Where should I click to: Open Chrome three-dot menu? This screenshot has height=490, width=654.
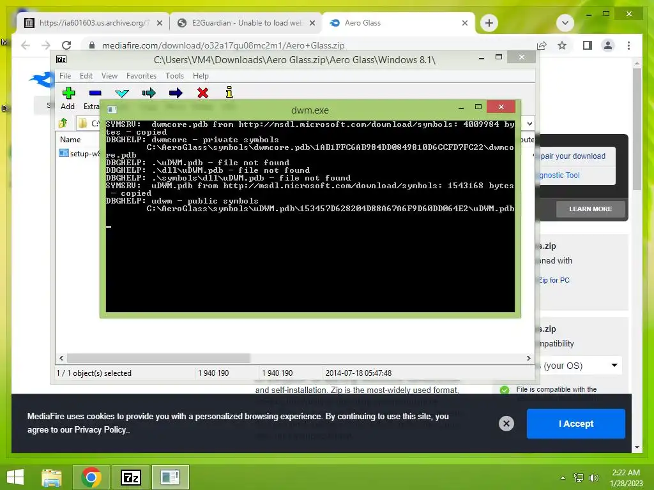pos(628,45)
